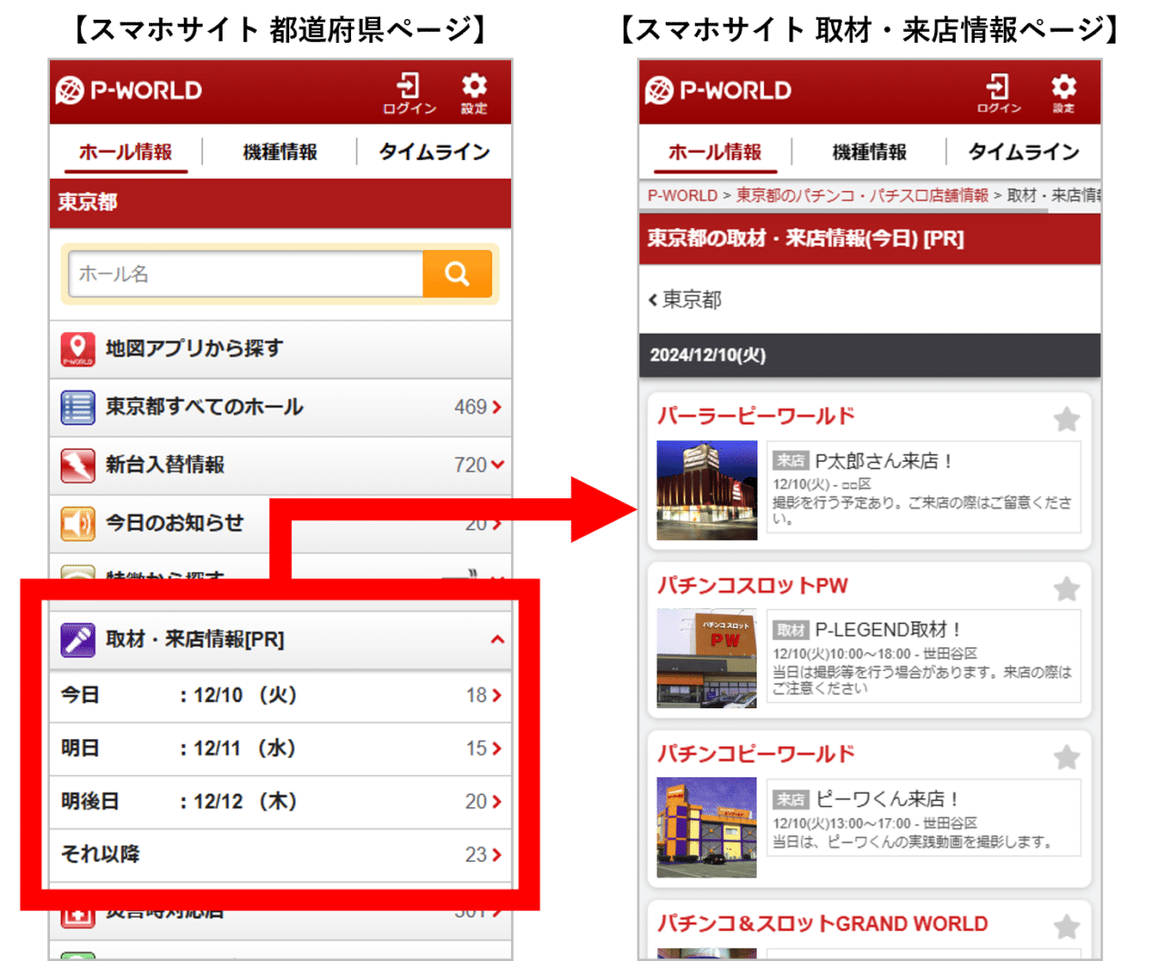Click the P-WORLD logo on 取材・来店情報 page
1164x961 pixels.
717,91
